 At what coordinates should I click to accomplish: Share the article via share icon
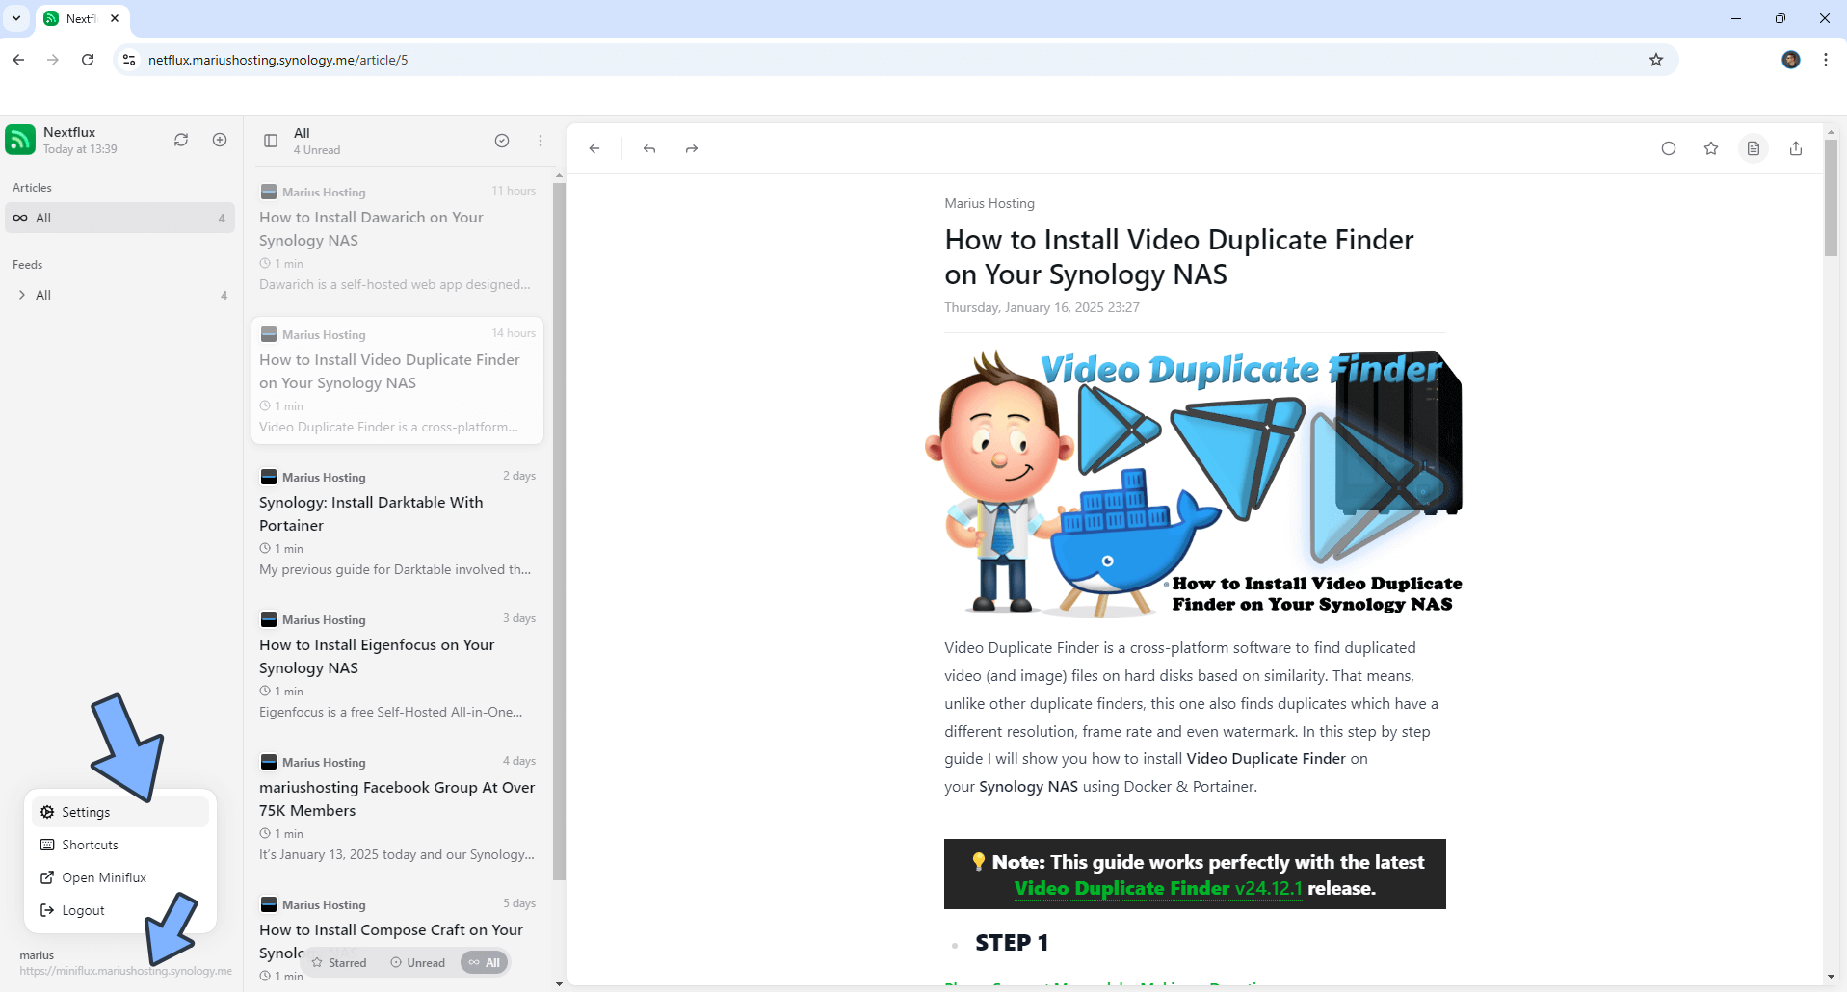(1796, 148)
